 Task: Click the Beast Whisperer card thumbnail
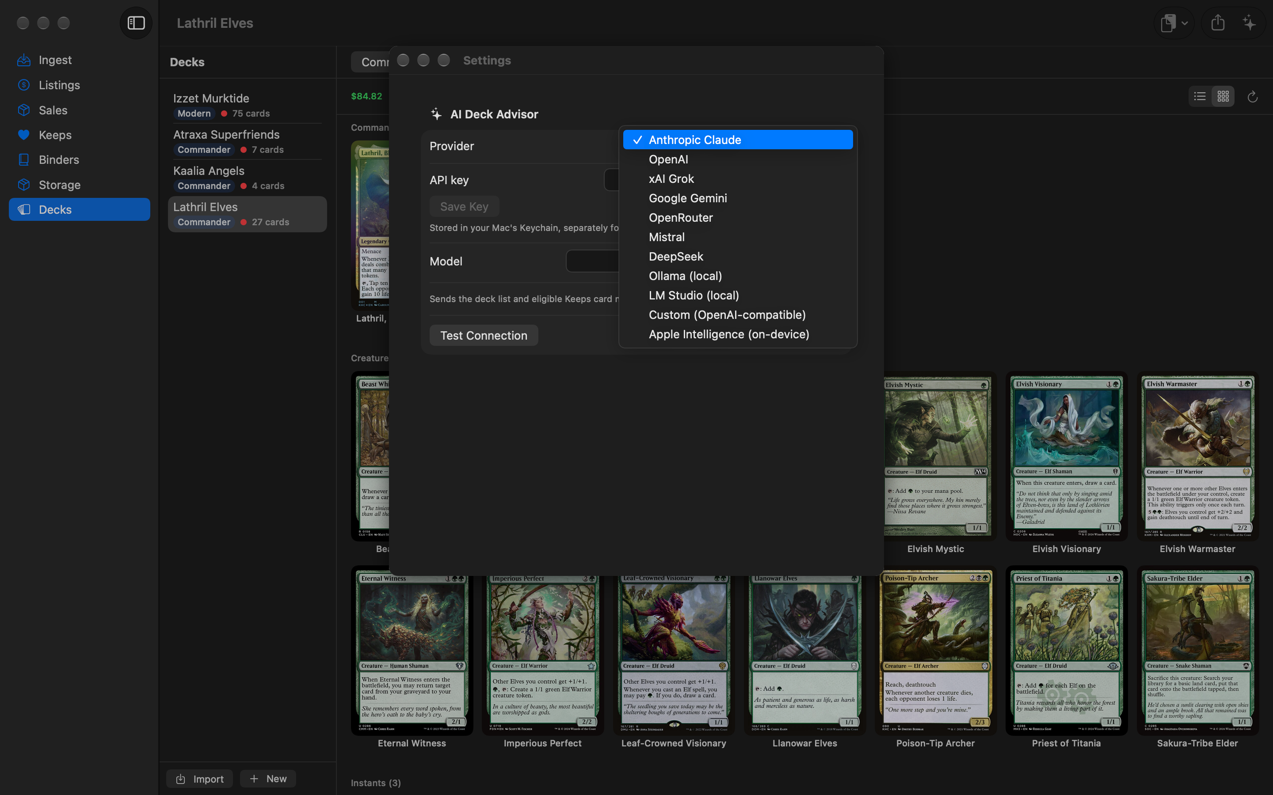coord(370,456)
